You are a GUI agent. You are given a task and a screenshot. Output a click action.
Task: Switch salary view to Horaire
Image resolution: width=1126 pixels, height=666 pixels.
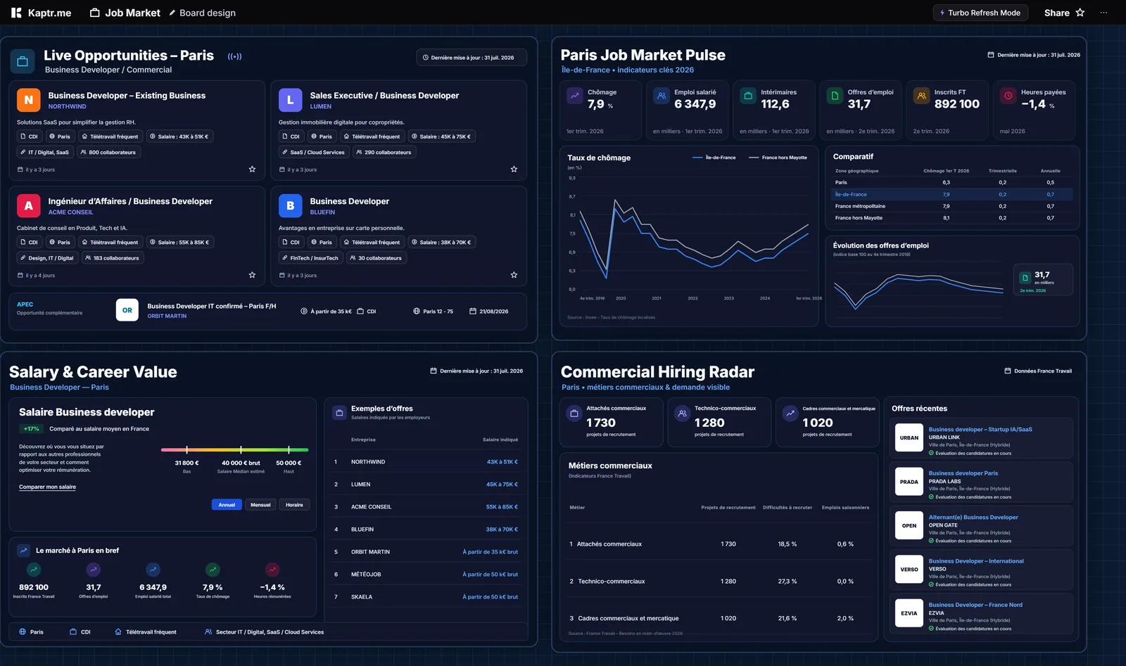coord(294,505)
